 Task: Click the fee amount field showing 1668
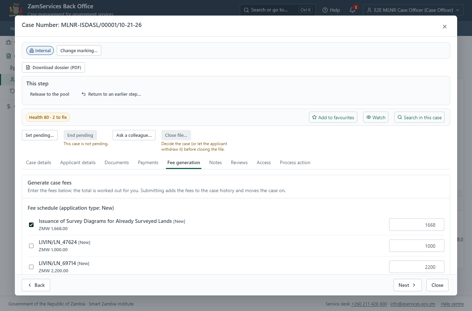click(x=417, y=225)
